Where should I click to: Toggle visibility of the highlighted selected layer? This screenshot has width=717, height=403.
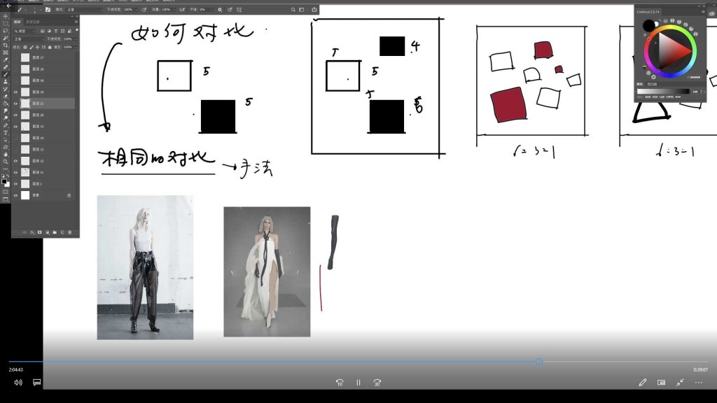click(x=15, y=104)
